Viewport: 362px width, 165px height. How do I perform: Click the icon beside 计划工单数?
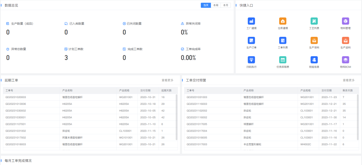point(66,49)
